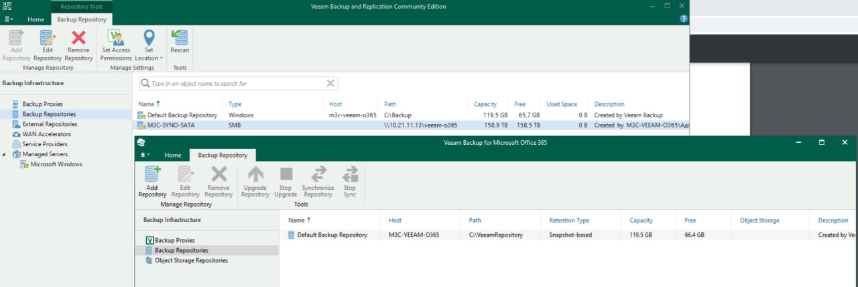
Task: Click the M3C-VEEAM-O365 host cell
Action: point(414,235)
